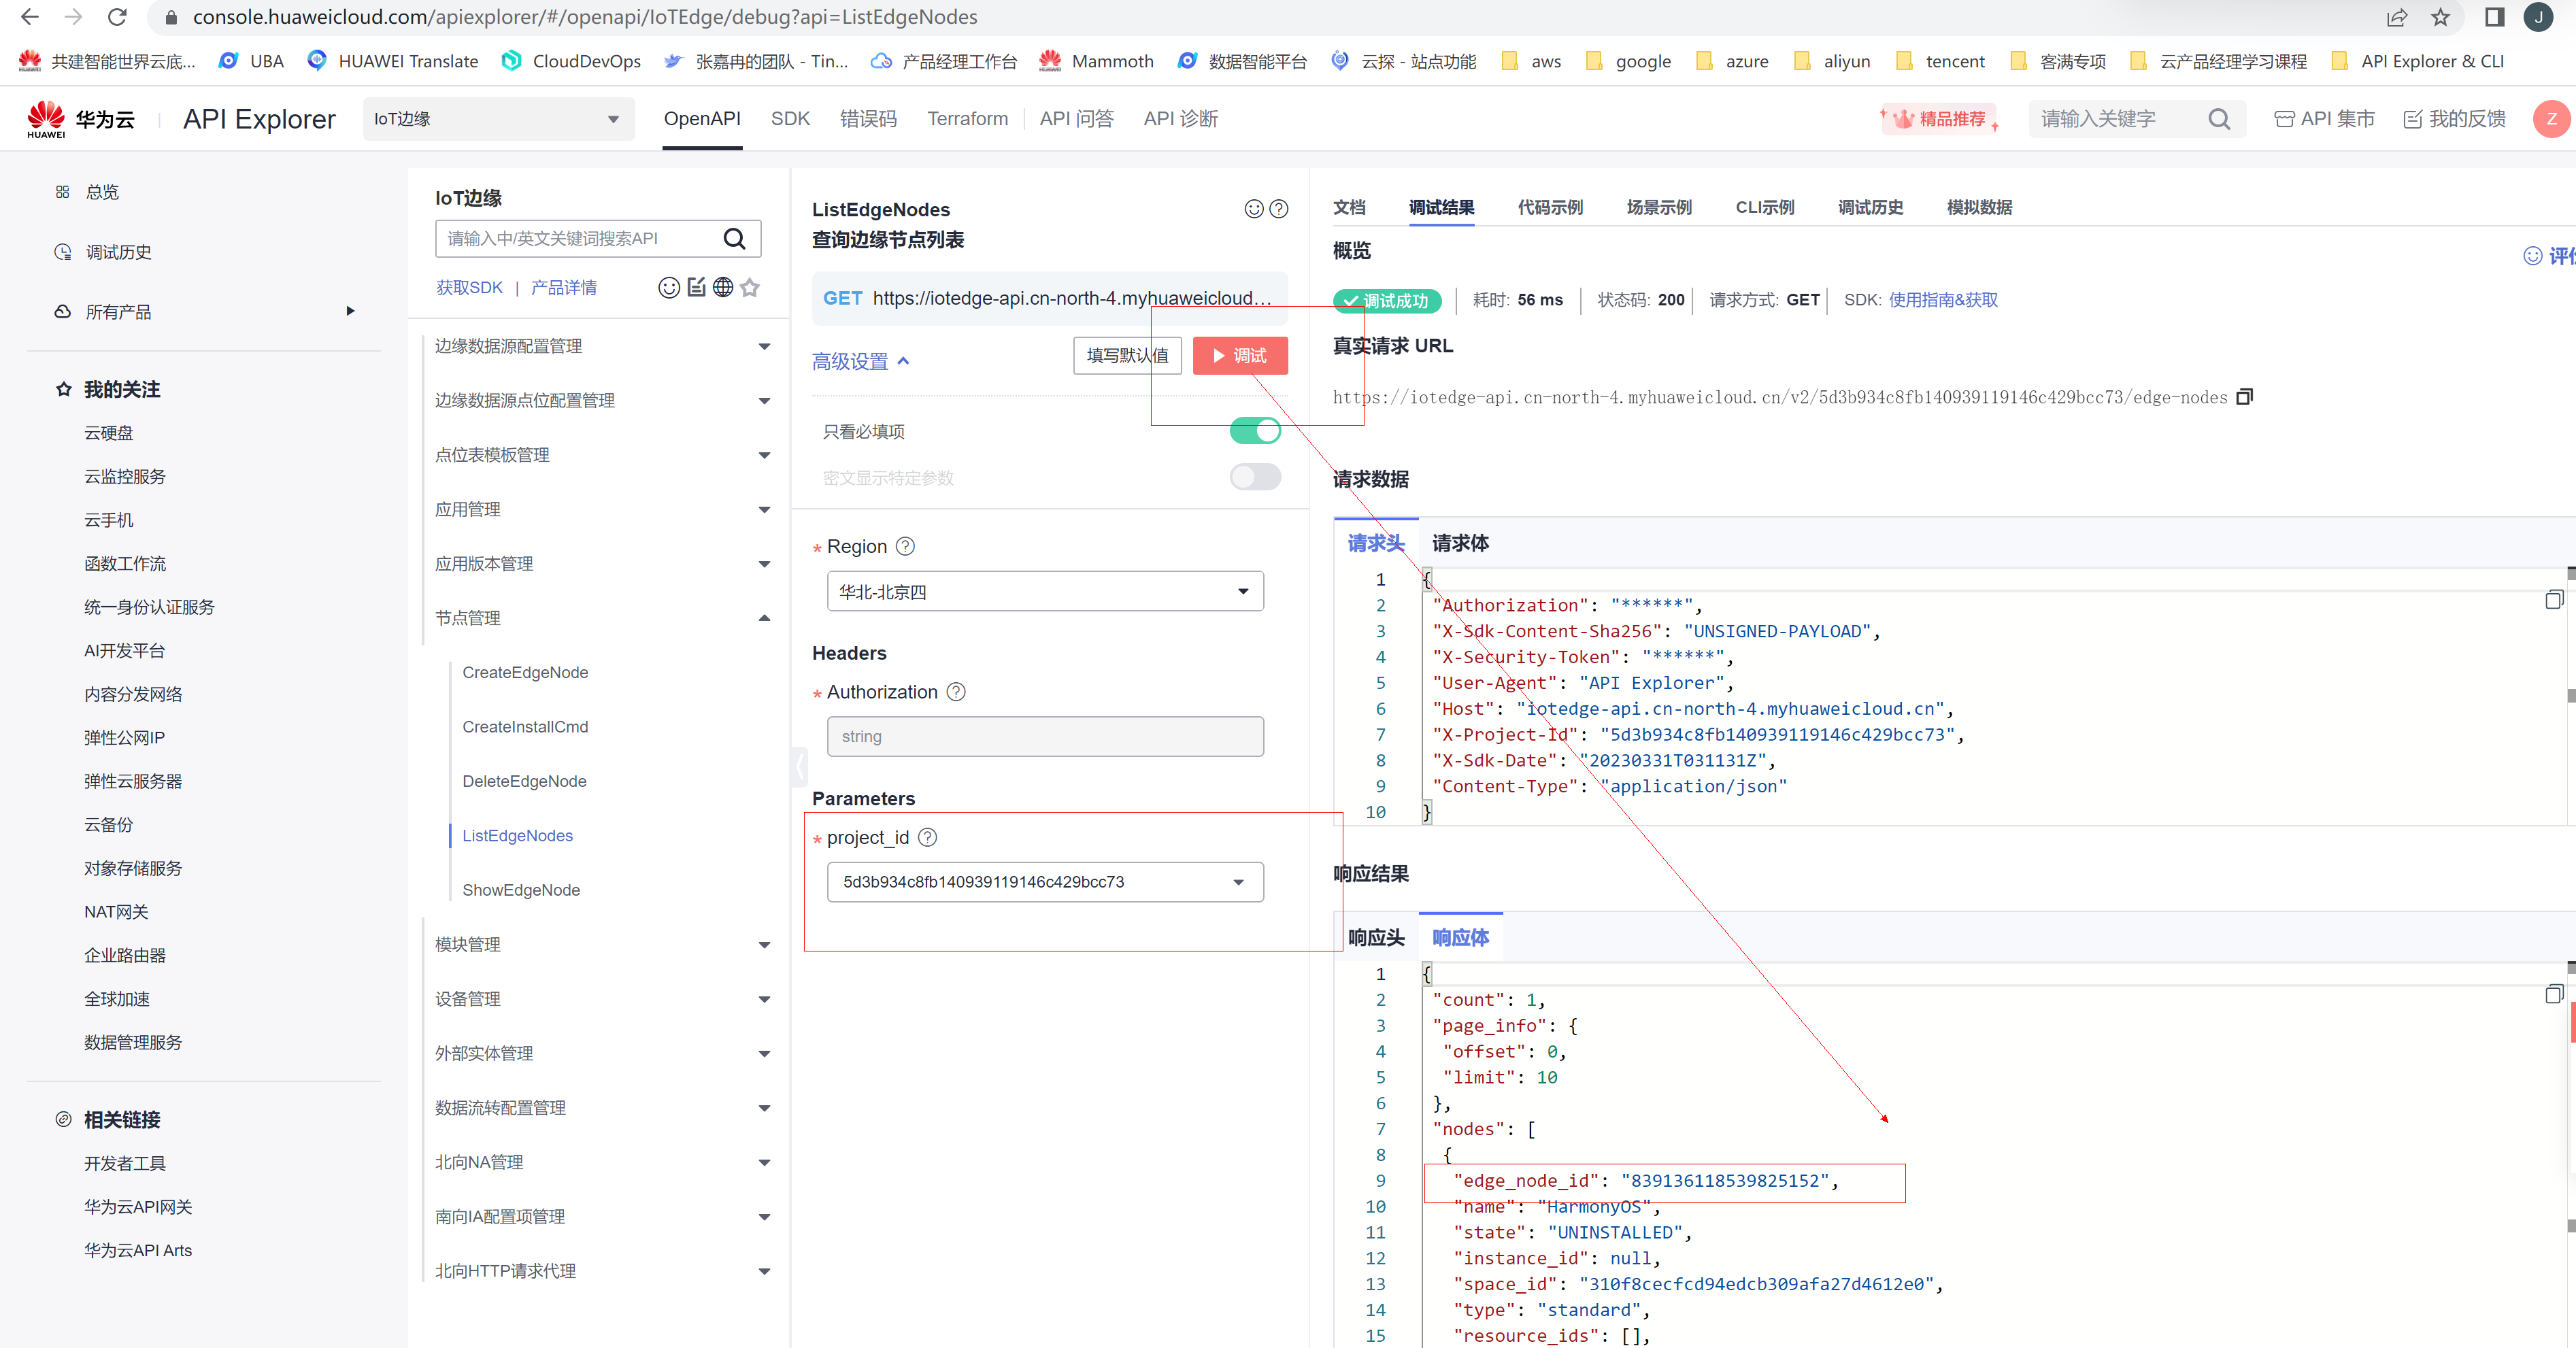The width and height of the screenshot is (2576, 1348).
Task: Toggle the ciphertext display parameter switch
Action: point(1255,477)
